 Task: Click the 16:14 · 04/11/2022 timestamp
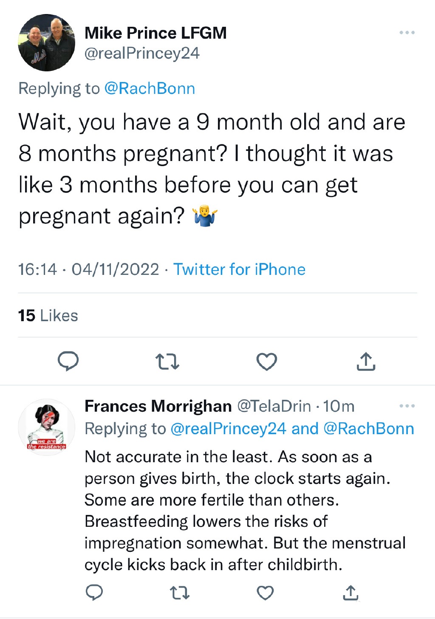88,269
